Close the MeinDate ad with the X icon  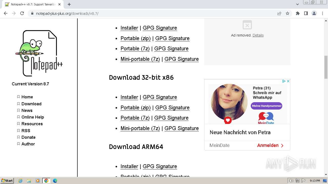(x=288, y=81)
